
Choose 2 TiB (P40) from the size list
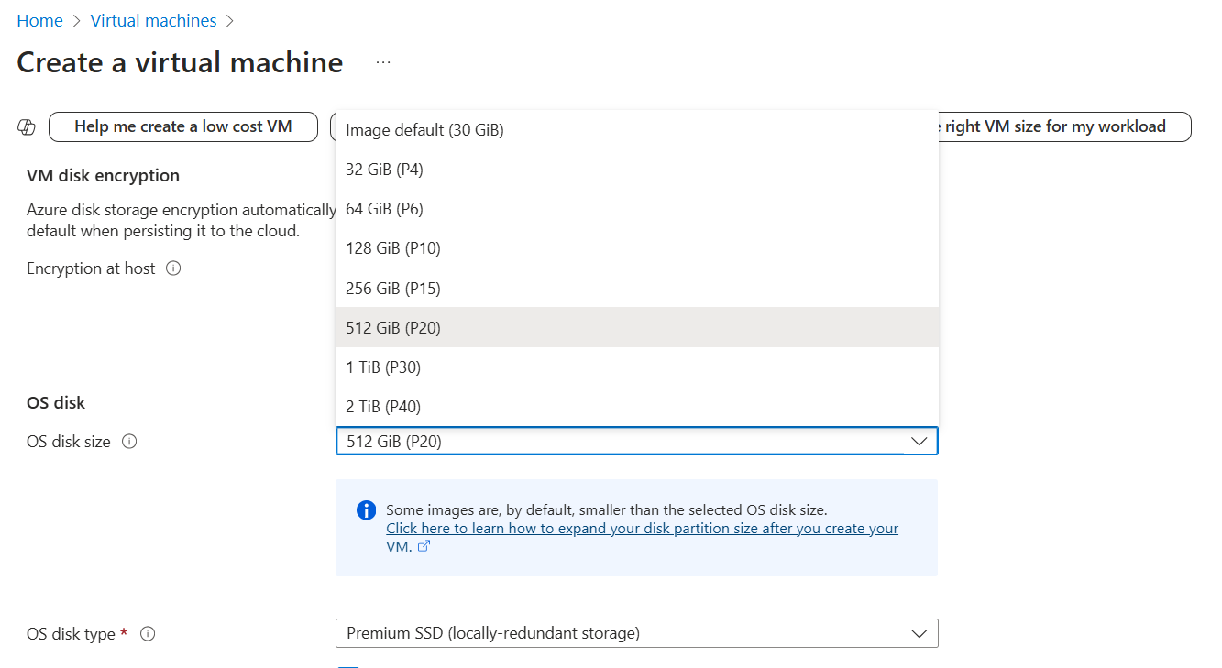point(382,406)
